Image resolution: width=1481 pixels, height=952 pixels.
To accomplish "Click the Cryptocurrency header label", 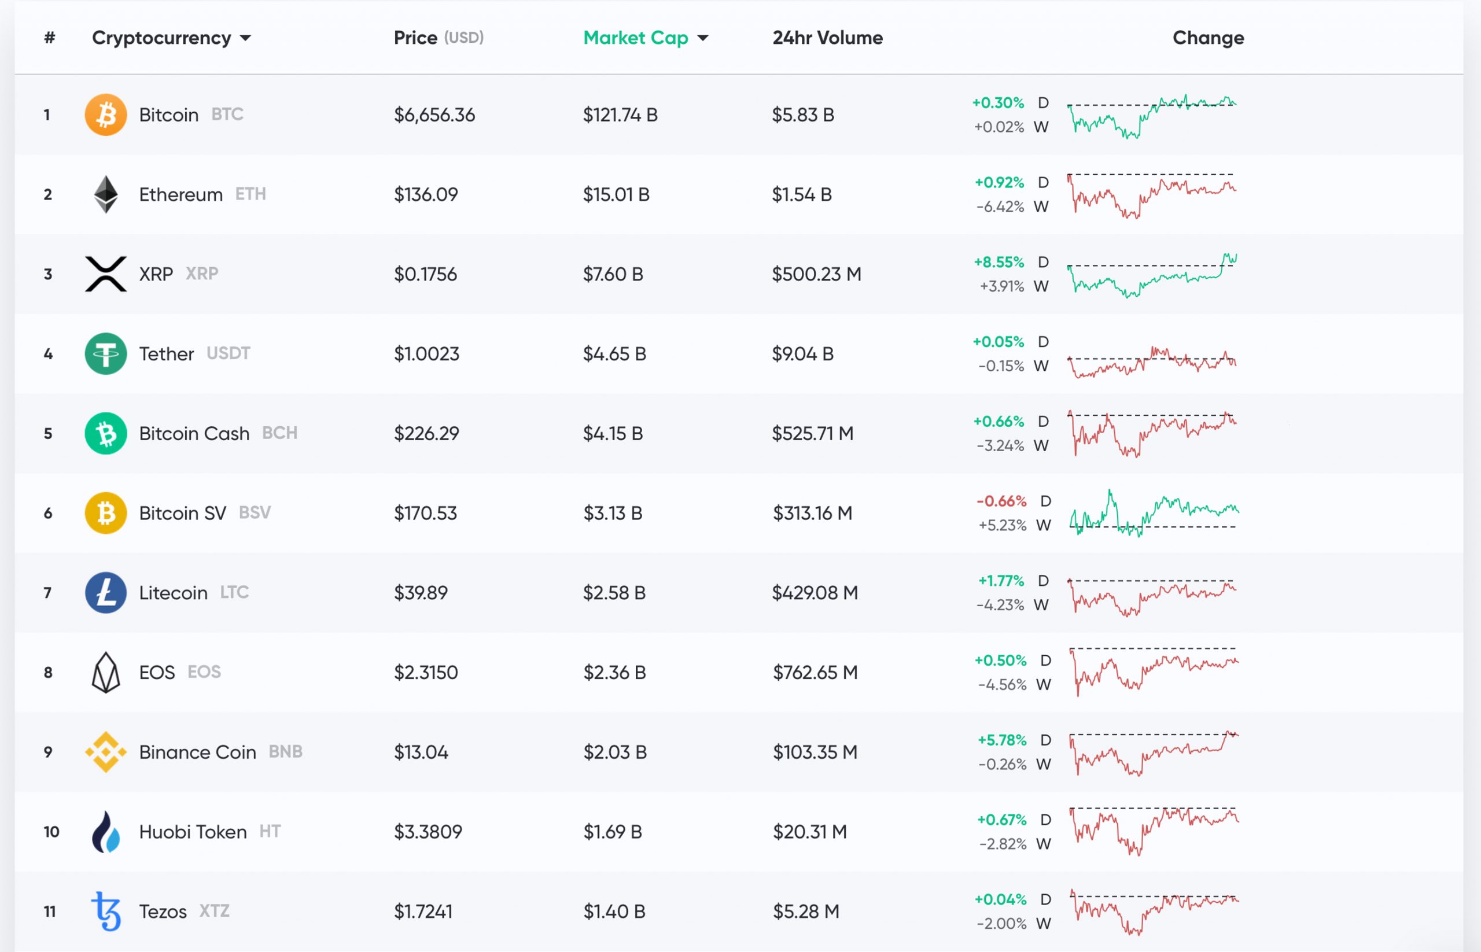I will click(161, 38).
